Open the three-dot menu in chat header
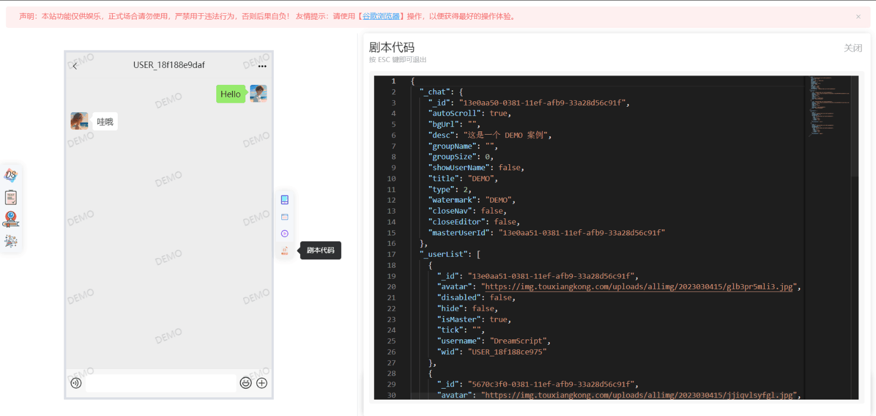This screenshot has height=416, width=876. tap(262, 66)
